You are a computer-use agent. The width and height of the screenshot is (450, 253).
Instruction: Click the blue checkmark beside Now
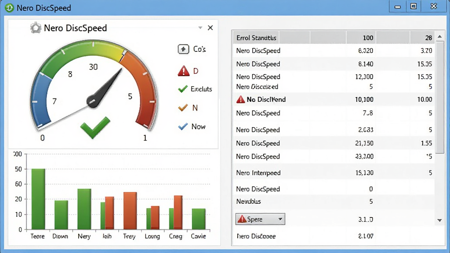(183, 126)
